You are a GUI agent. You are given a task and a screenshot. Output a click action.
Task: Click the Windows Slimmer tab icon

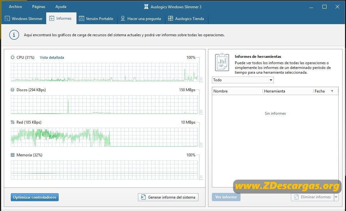7,18
